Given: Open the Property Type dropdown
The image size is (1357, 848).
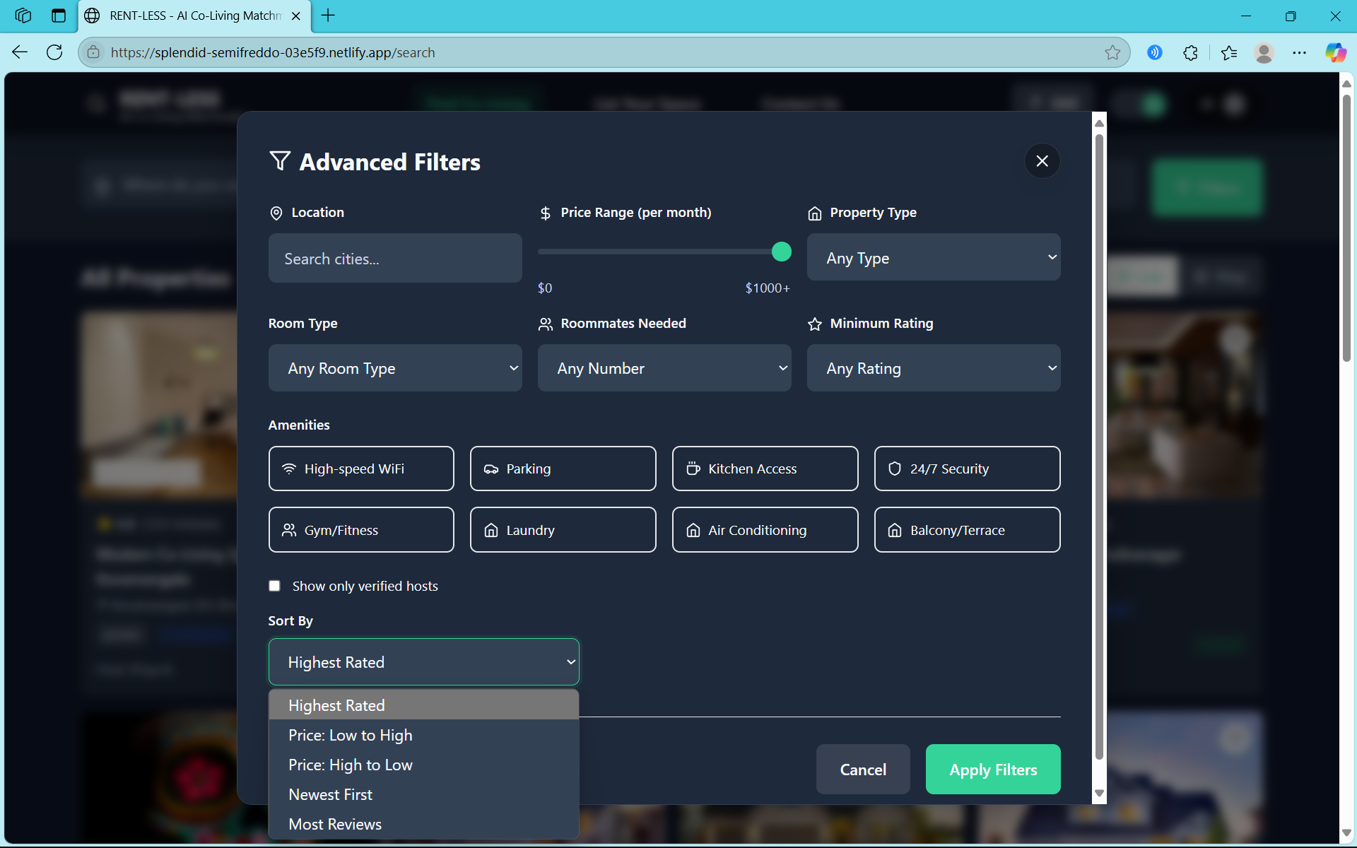Looking at the screenshot, I should (933, 257).
